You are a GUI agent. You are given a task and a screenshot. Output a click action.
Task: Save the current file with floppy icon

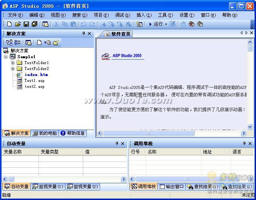click(x=26, y=24)
